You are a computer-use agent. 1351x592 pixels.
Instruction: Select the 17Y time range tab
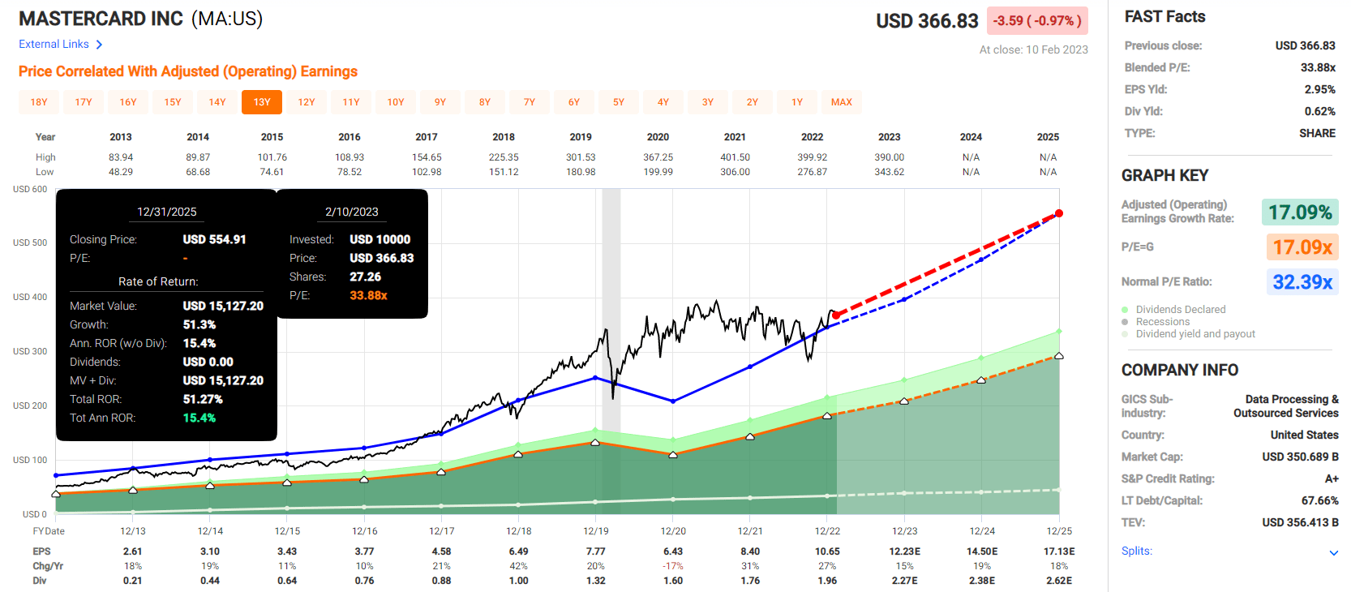click(x=84, y=102)
